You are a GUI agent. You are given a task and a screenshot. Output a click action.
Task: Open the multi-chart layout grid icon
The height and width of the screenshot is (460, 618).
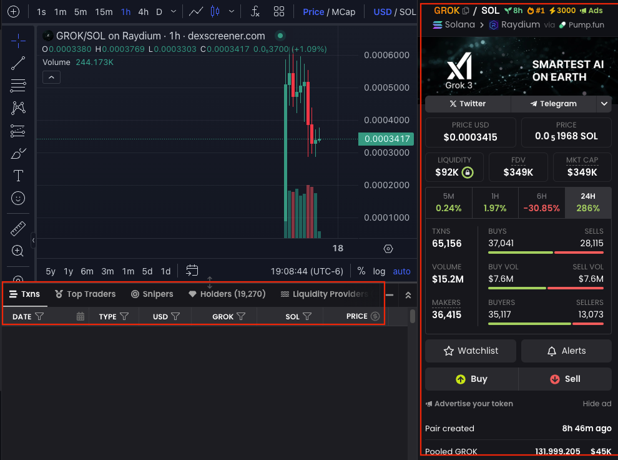click(x=279, y=12)
